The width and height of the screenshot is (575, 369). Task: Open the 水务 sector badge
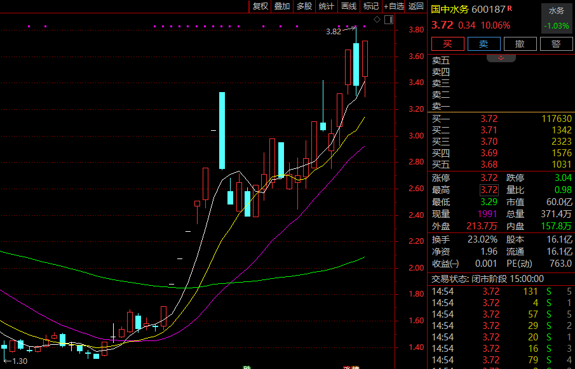click(x=556, y=11)
